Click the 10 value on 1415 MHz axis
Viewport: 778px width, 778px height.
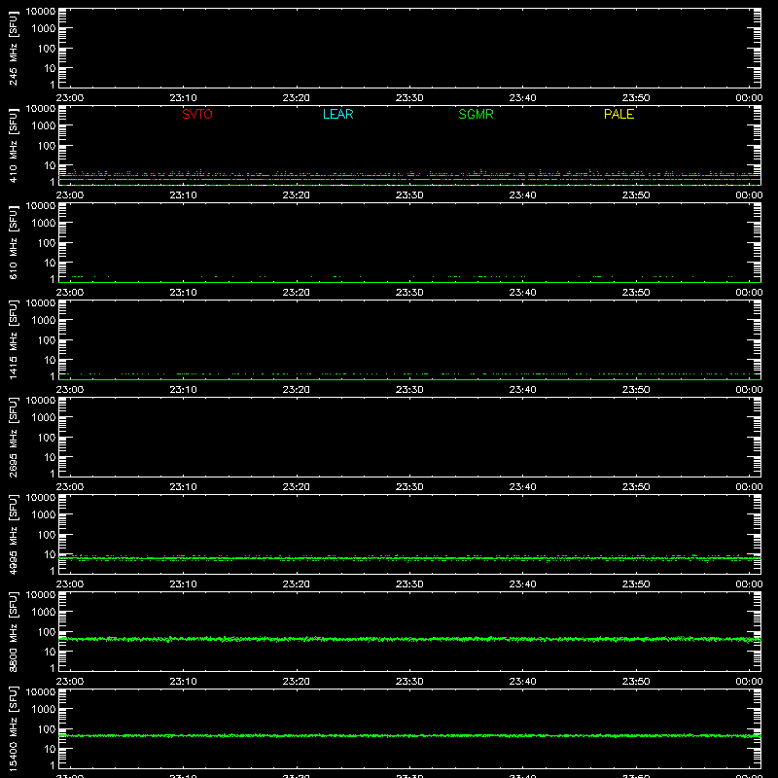(x=50, y=360)
